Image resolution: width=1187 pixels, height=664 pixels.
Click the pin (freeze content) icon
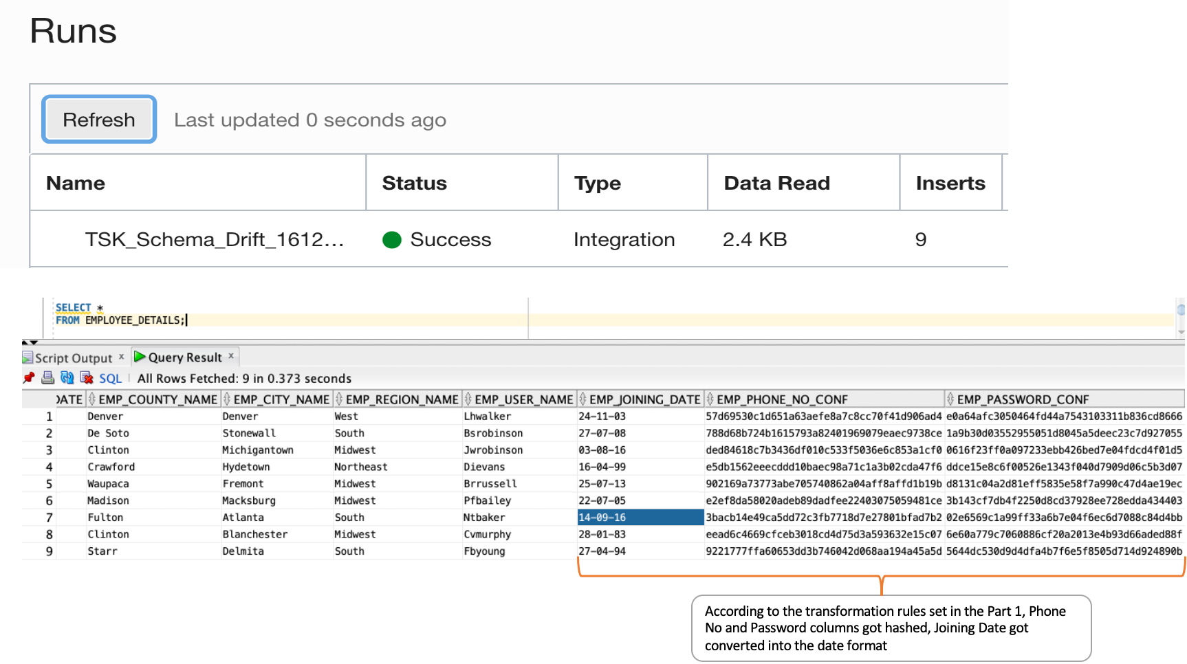pos(29,378)
